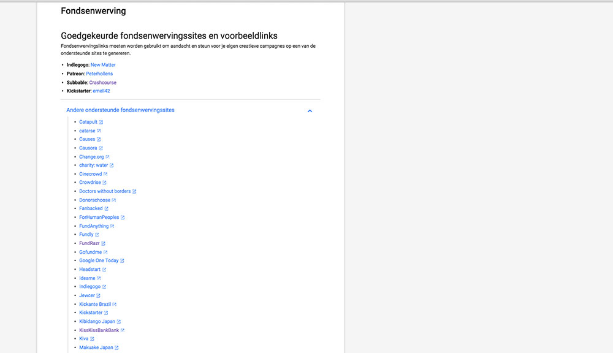613x353 pixels.
Task: Click the external link icon beside Fanbacked
Action: [106, 209]
